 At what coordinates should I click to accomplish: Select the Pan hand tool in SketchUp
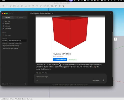pyautogui.click(x=37, y=6)
